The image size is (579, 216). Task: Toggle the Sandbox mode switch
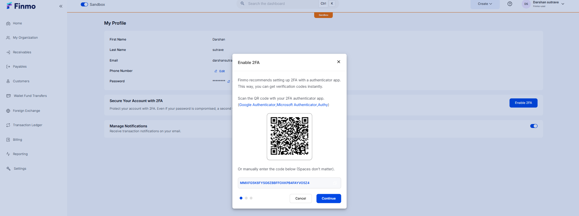(x=84, y=5)
